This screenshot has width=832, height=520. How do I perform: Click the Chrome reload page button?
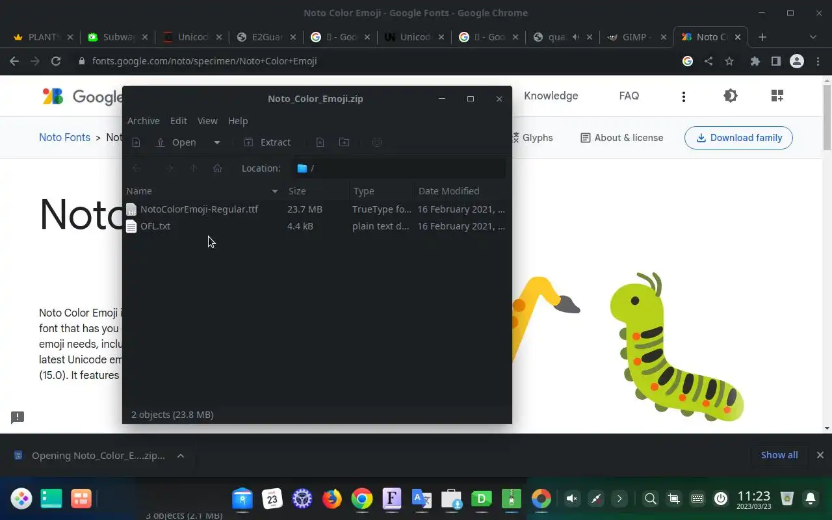pyautogui.click(x=56, y=61)
